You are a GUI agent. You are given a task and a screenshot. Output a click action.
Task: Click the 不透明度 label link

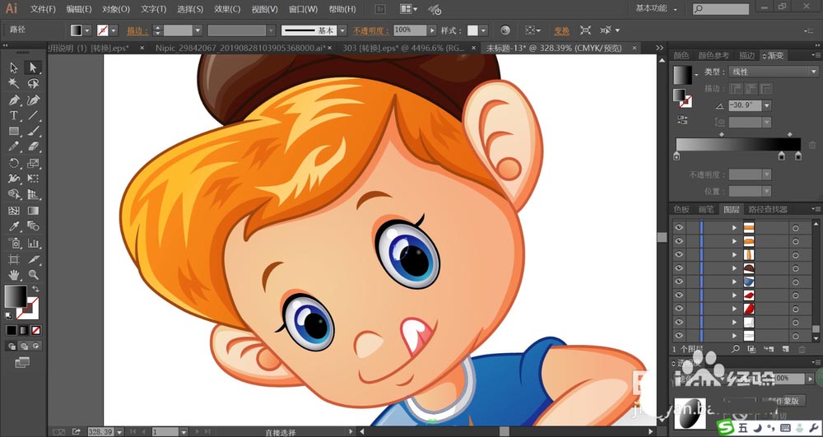point(371,31)
